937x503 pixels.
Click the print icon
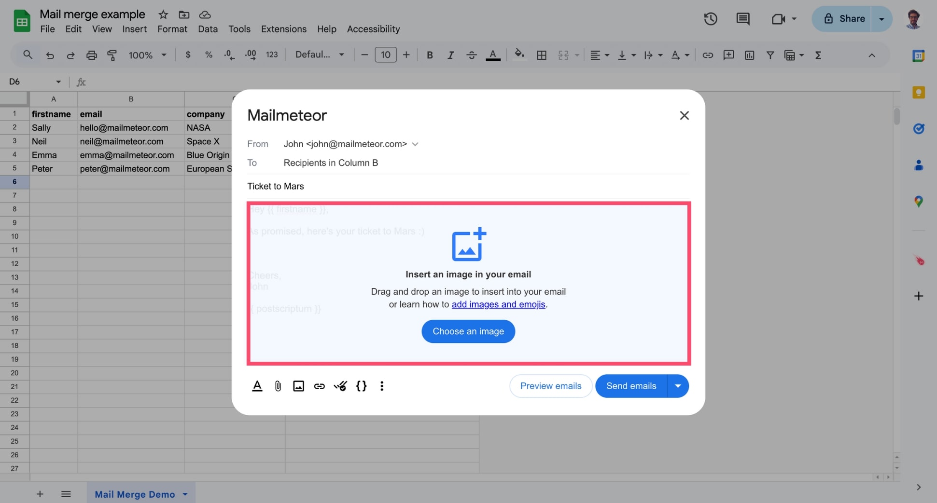click(x=91, y=55)
